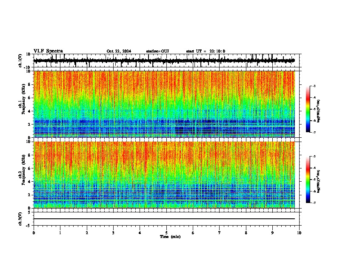Click the ch.1 waveform trace panel

(x=166, y=61)
